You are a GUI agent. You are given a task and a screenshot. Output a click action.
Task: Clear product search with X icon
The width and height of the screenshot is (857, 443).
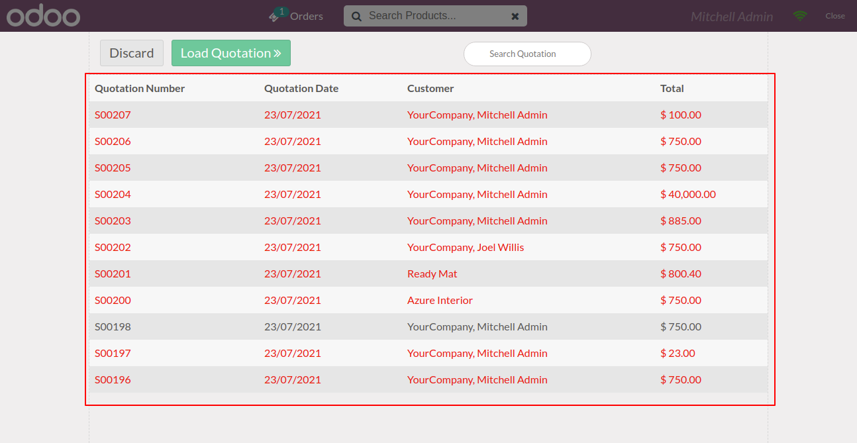515,16
